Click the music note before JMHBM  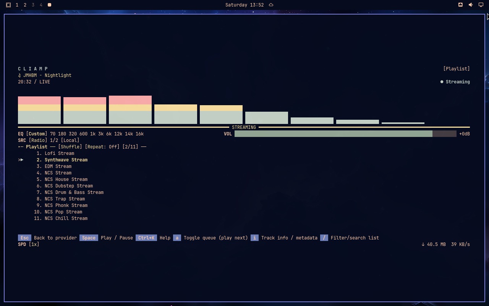[19, 75]
